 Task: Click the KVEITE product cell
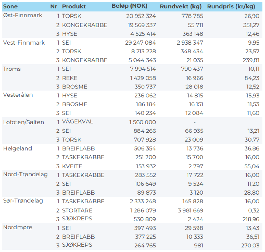click(x=72, y=166)
